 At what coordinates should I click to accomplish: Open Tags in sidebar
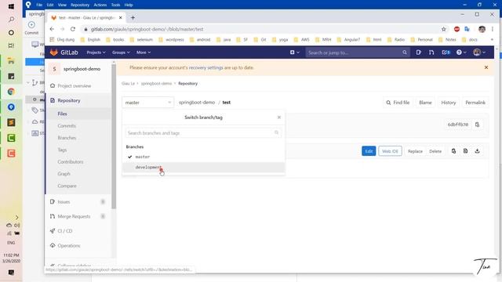click(62, 150)
